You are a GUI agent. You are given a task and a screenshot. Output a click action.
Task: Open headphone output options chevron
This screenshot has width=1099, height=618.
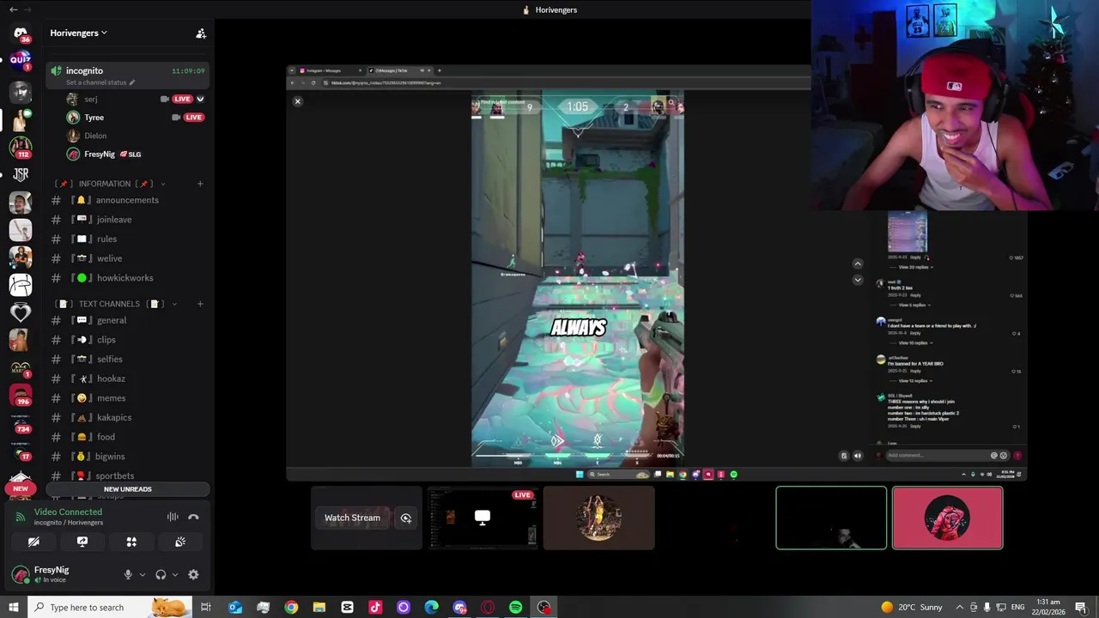[x=175, y=574]
